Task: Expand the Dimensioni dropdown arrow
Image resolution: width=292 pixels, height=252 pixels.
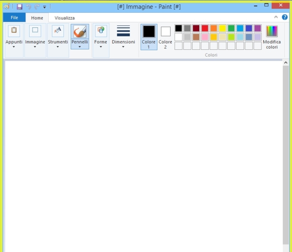Action: [x=123, y=47]
